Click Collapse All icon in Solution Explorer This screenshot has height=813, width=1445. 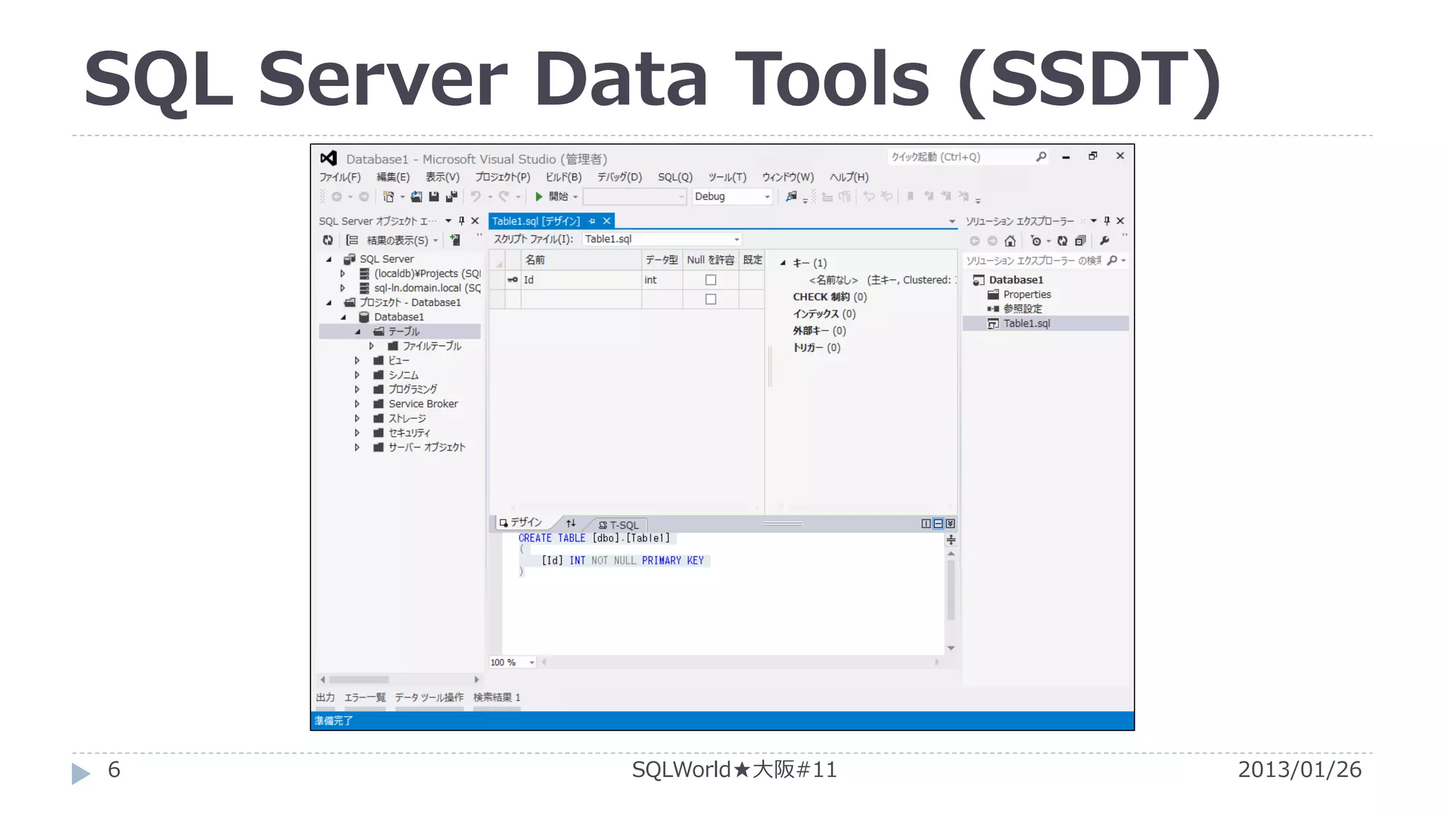click(1080, 241)
